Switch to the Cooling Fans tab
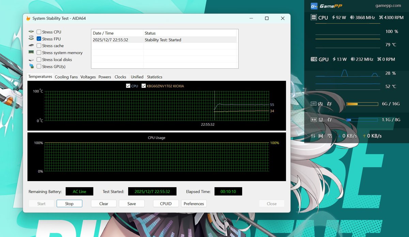409x237 pixels. (66, 77)
